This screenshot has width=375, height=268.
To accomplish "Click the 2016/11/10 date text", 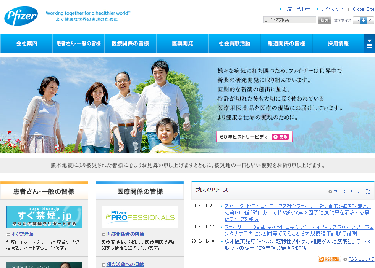I will [203, 241].
